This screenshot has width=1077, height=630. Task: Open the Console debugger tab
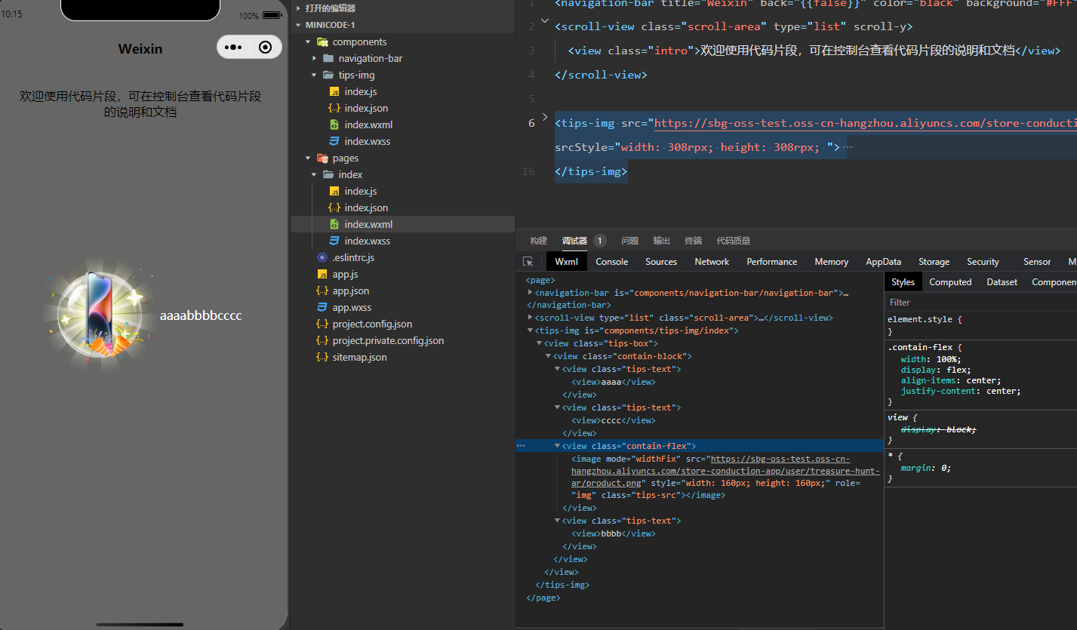pyautogui.click(x=611, y=262)
